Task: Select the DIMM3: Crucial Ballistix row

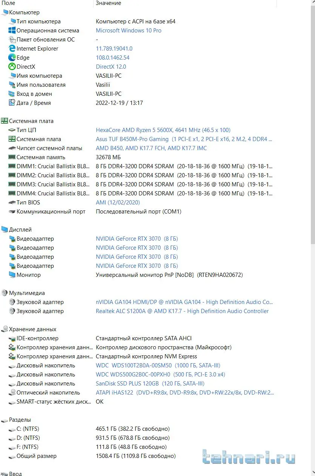Action: click(x=140, y=184)
